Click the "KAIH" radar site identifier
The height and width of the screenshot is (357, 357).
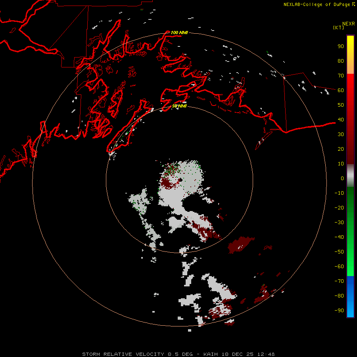click(x=211, y=354)
